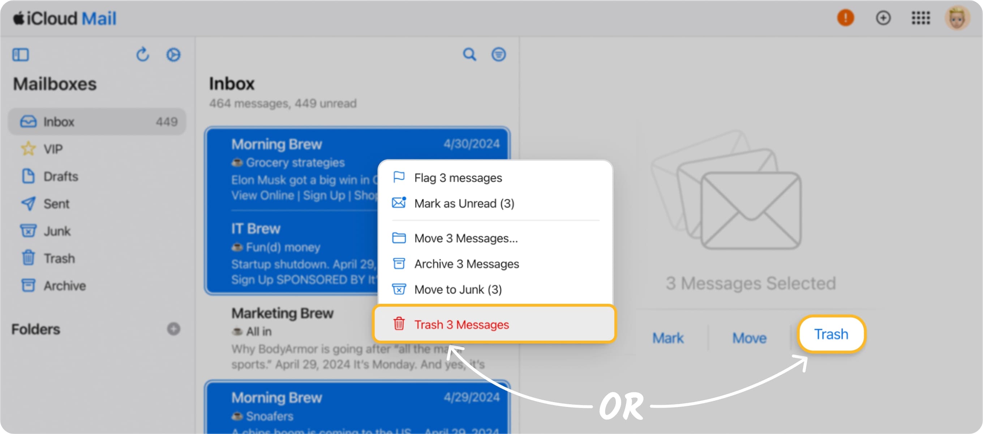Choose Archive 3 Messages
The height and width of the screenshot is (434, 983).
[495, 264]
